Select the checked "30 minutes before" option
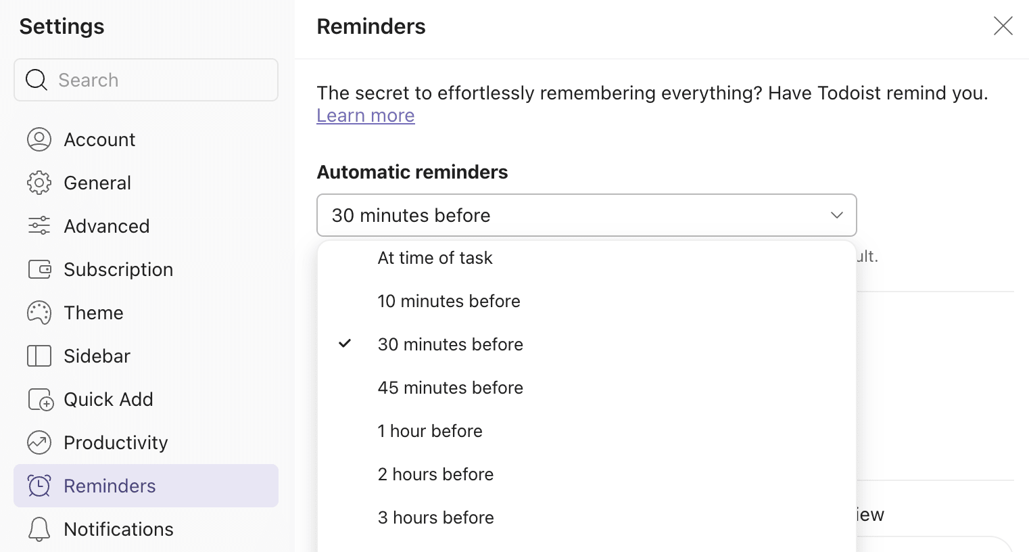This screenshot has height=552, width=1029. click(x=450, y=344)
